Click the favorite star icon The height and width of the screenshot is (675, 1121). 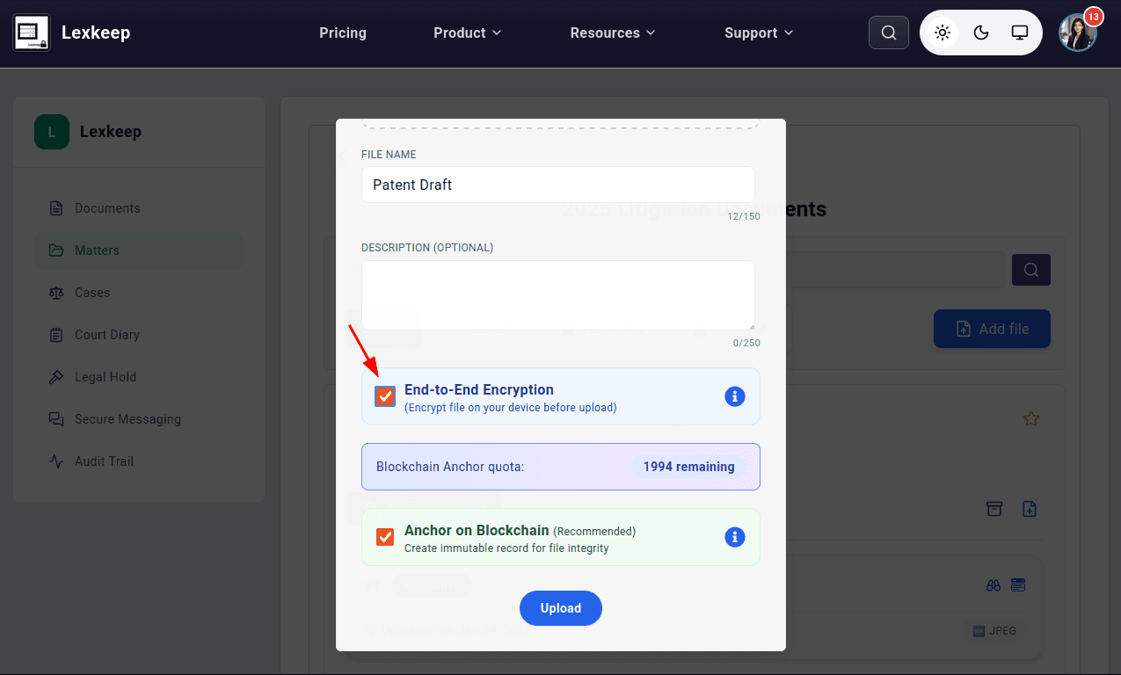(1031, 419)
